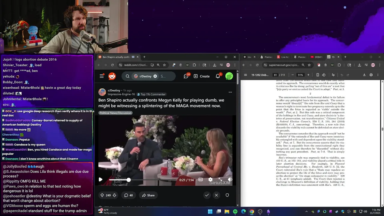
Task: Open the Reddit notifications bell
Action: click(218, 76)
